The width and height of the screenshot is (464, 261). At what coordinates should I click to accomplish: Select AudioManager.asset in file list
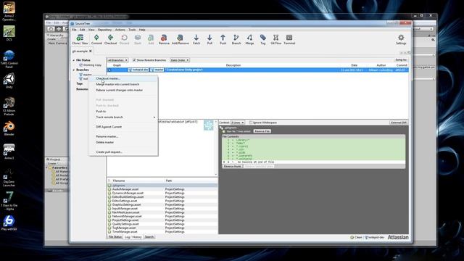pos(162,189)
